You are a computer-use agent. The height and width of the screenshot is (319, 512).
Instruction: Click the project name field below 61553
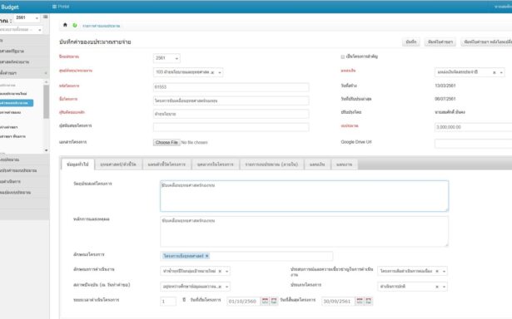[231, 101]
